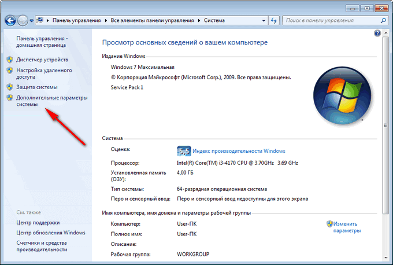Focus the Поиск в панели управления field
Screen dimensions: 393x265
pyautogui.click(x=331, y=21)
